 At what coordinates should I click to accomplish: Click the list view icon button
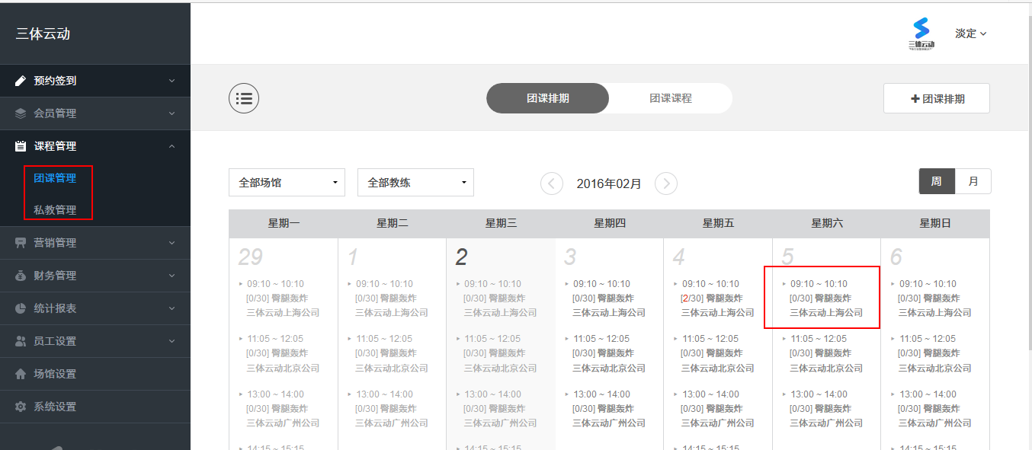(244, 98)
